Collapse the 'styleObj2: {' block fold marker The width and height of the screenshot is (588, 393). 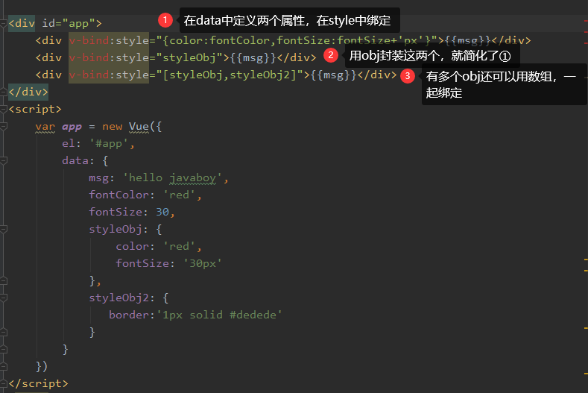point(4,298)
